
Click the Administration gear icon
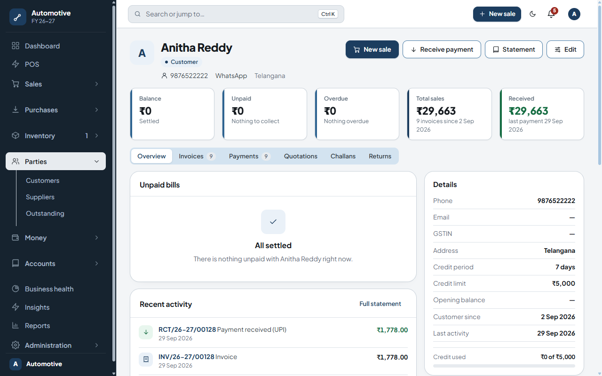(16, 345)
